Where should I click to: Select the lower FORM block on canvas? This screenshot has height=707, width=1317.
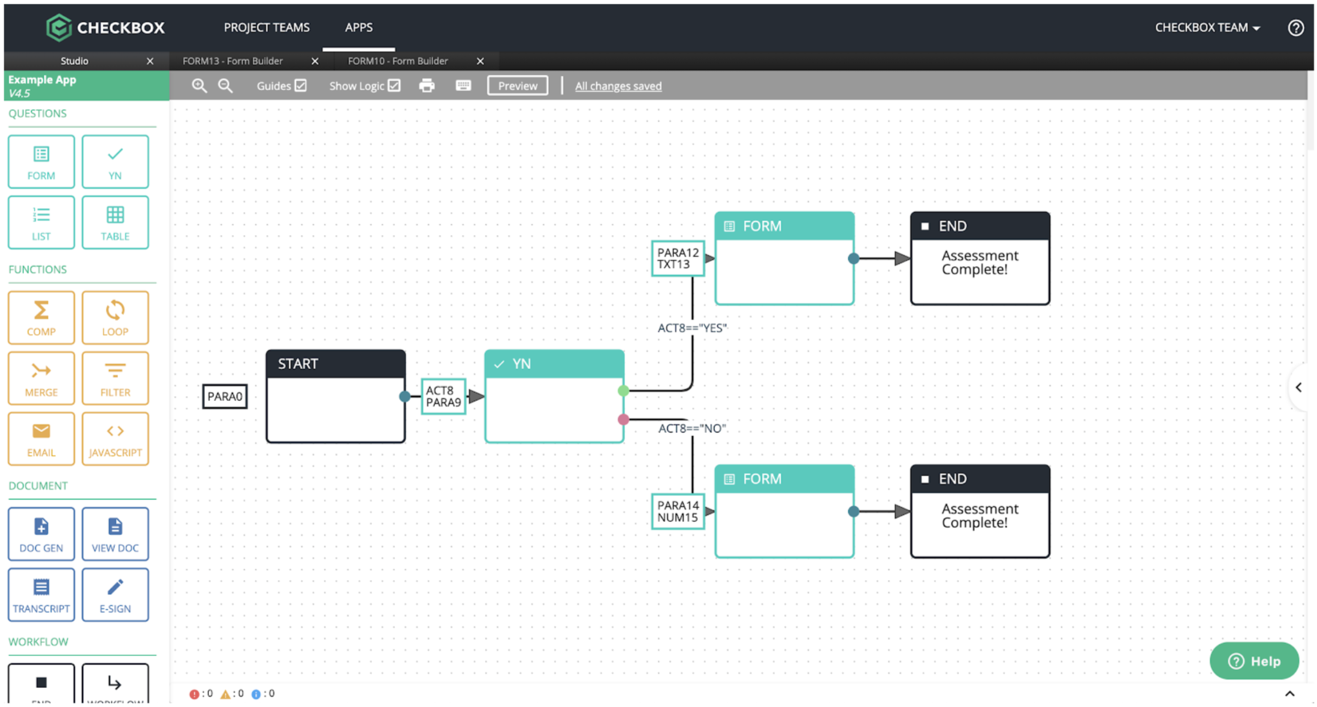(784, 512)
